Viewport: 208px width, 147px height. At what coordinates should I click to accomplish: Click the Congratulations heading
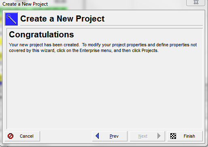(41, 35)
